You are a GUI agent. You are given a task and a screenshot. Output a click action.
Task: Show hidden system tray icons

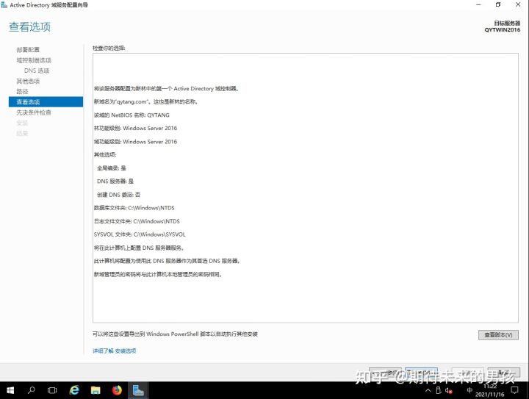click(x=428, y=391)
